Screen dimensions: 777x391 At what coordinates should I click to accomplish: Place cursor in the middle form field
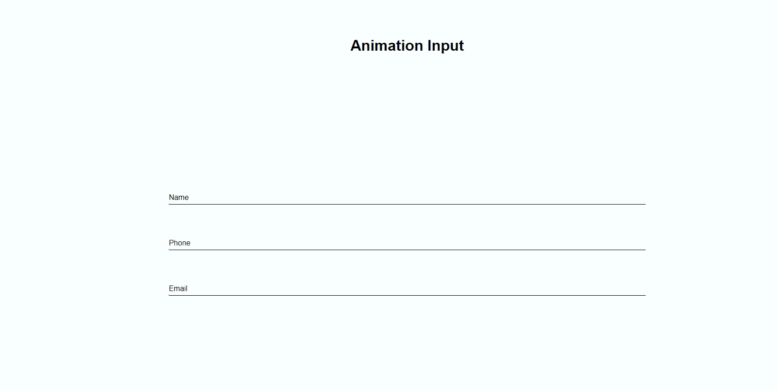(x=407, y=243)
